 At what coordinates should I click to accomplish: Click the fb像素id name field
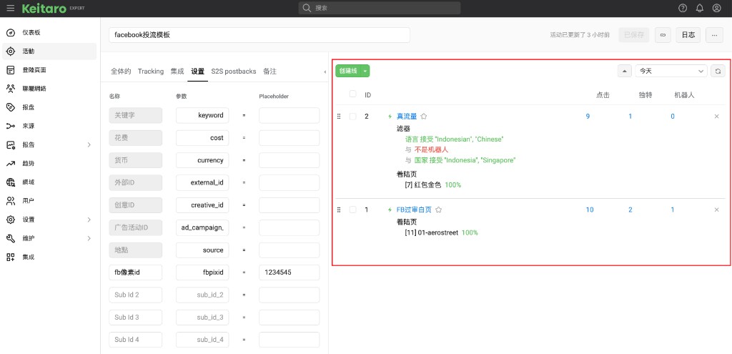pos(135,272)
